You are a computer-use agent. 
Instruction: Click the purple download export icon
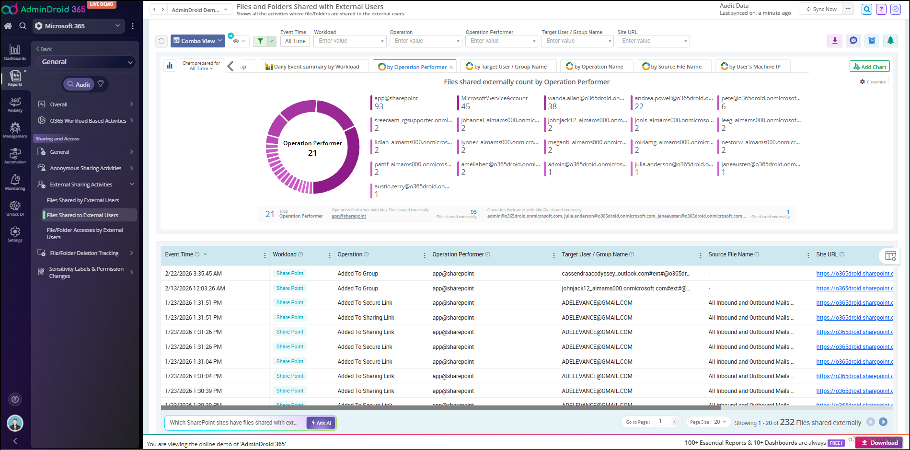click(835, 41)
